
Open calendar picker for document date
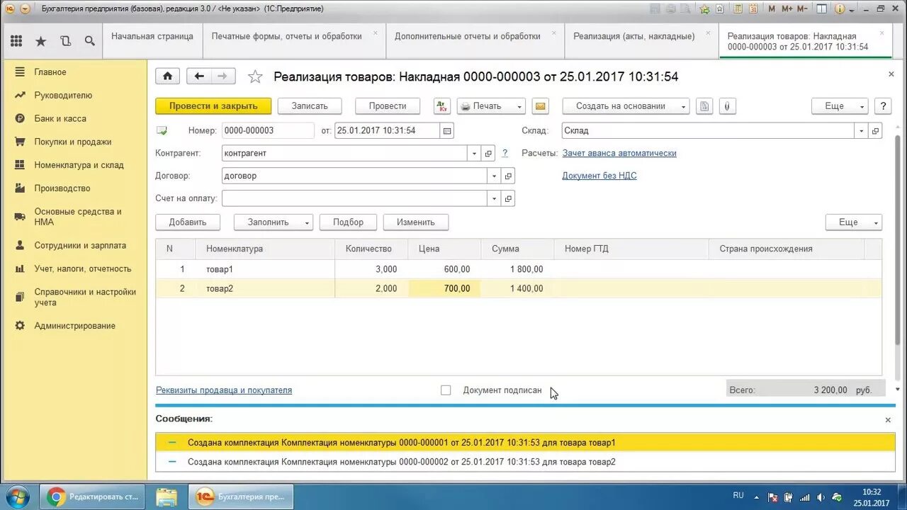pyautogui.click(x=446, y=130)
